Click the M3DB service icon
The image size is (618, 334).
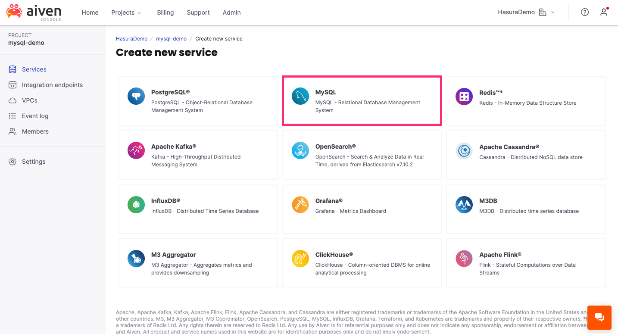464,205
